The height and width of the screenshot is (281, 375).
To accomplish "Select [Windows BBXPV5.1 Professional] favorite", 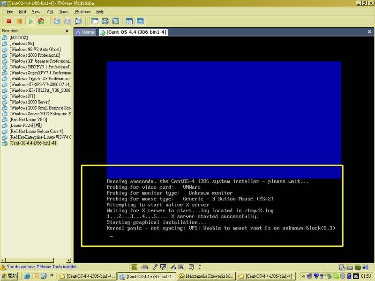I will pyautogui.click(x=37, y=67).
